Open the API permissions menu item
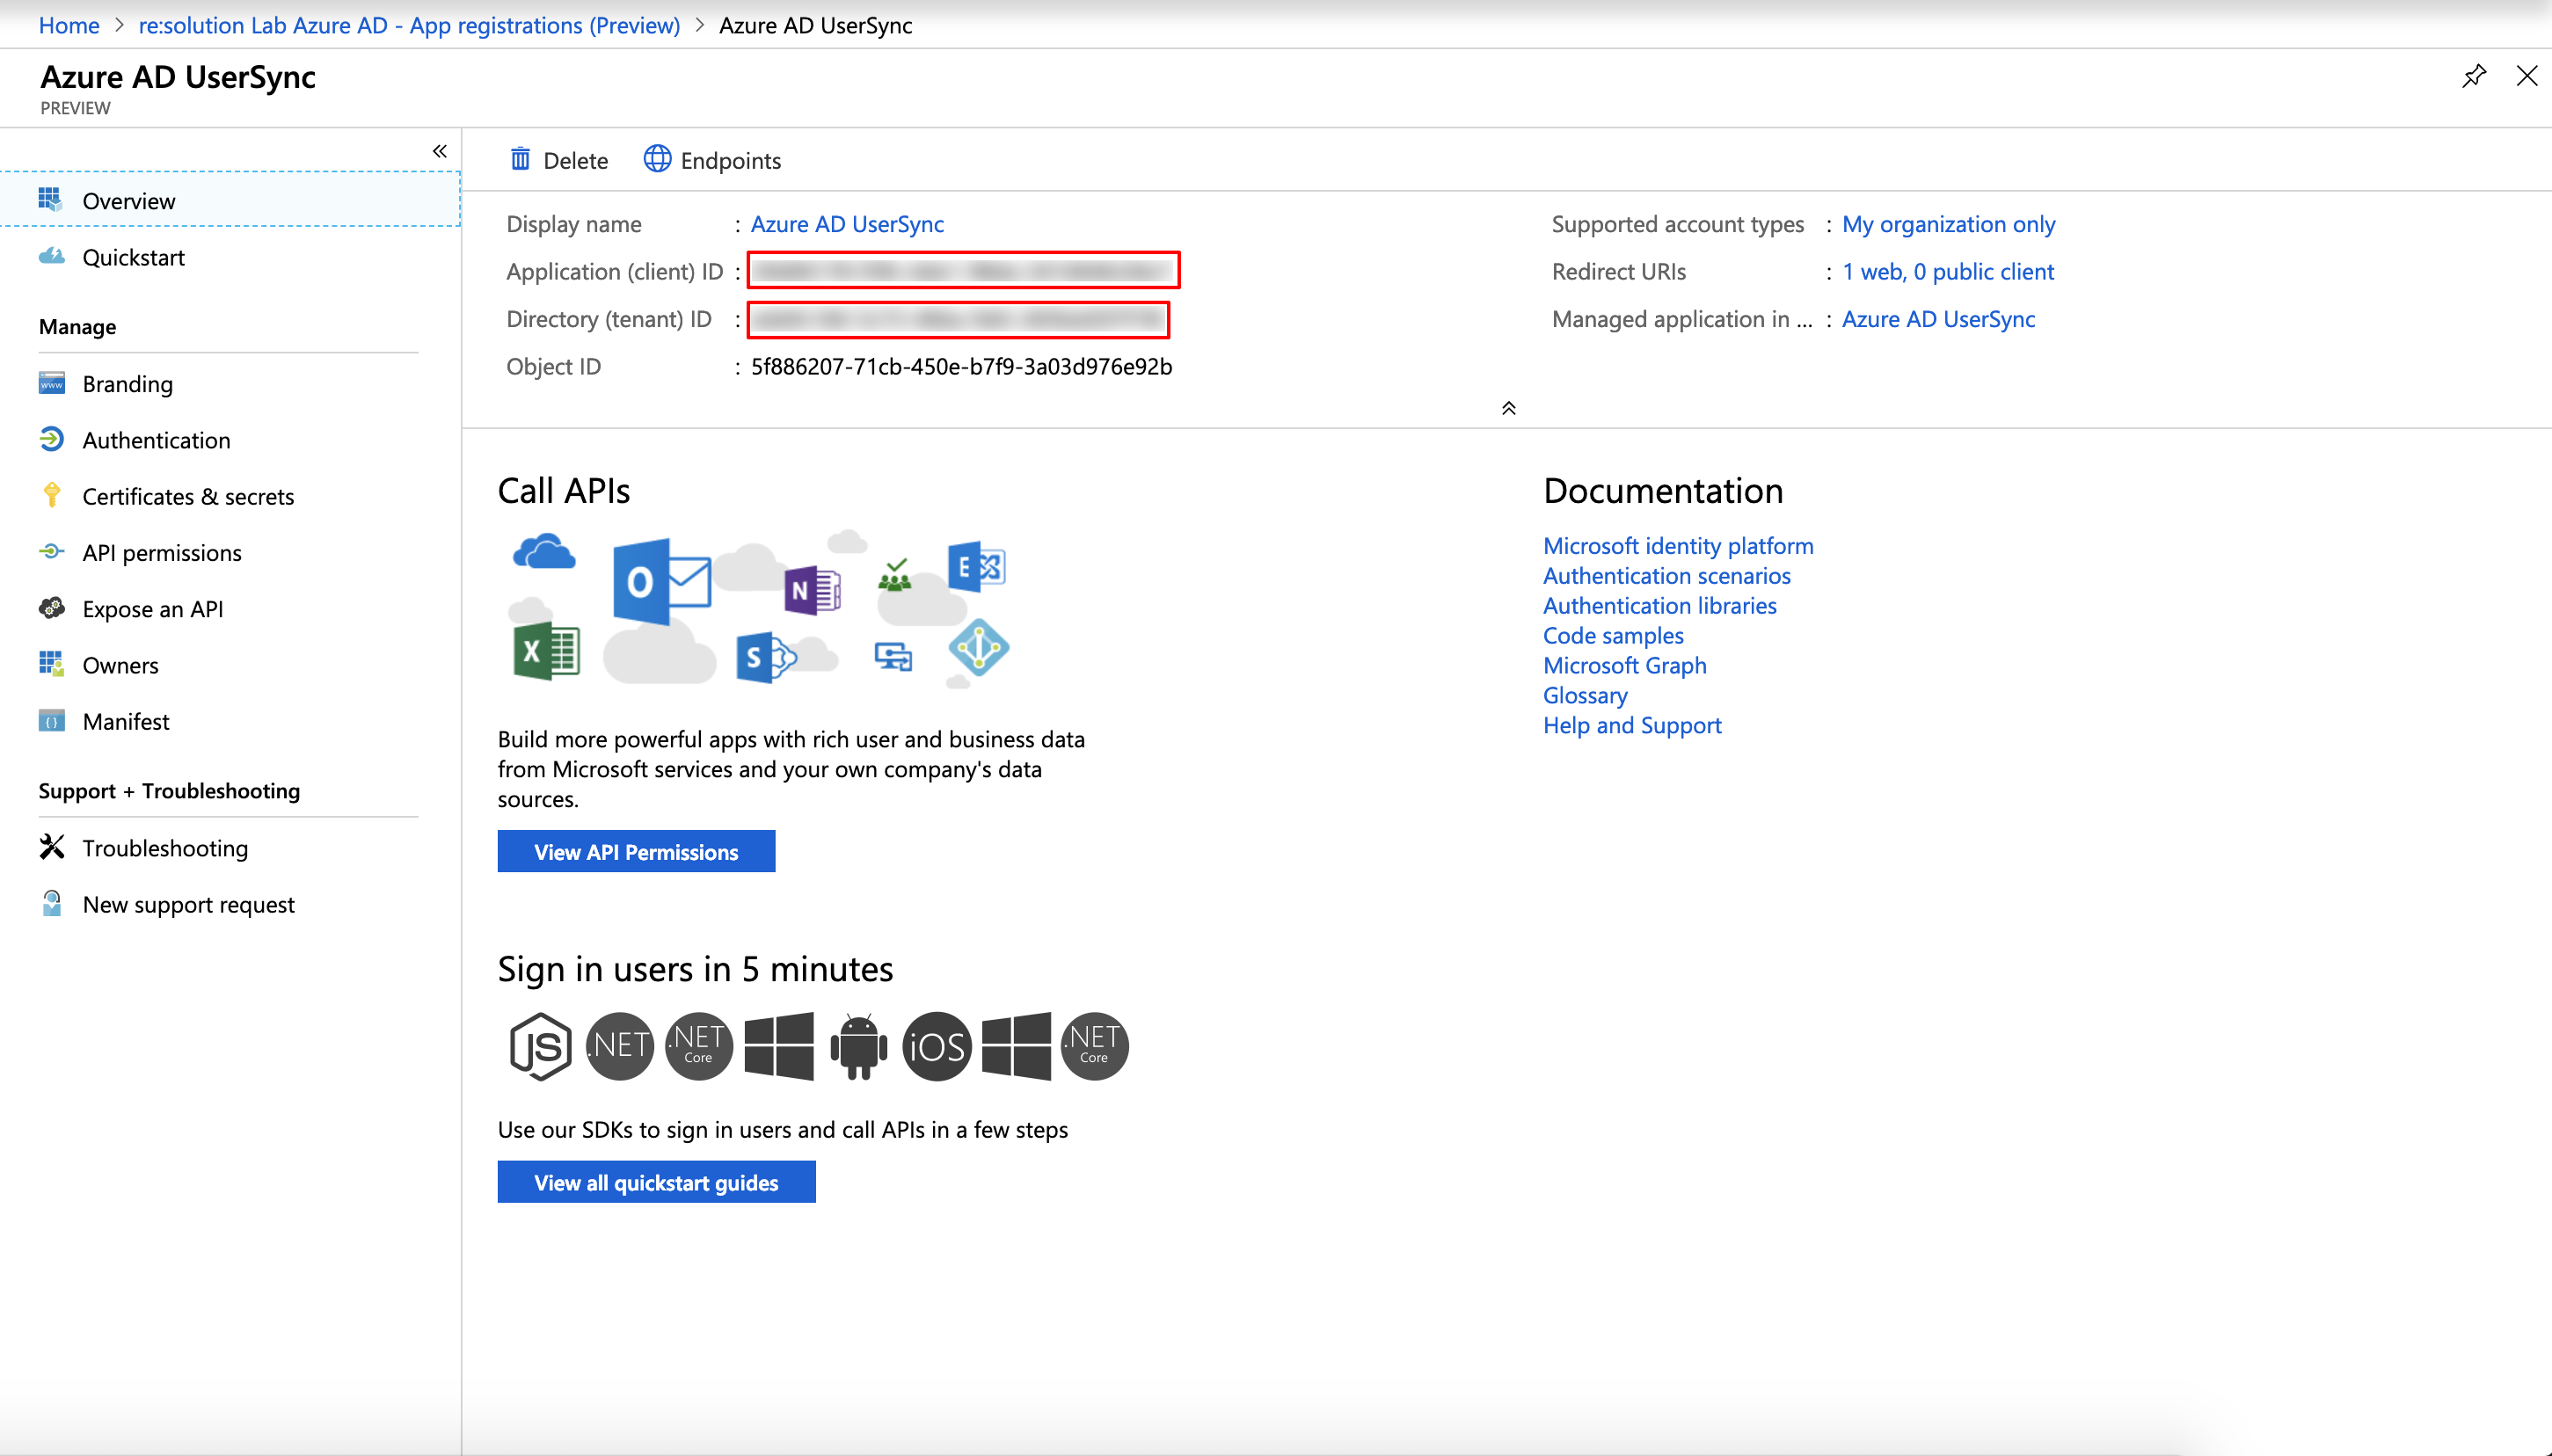Screen dimensions: 2552x1456 click(162, 553)
